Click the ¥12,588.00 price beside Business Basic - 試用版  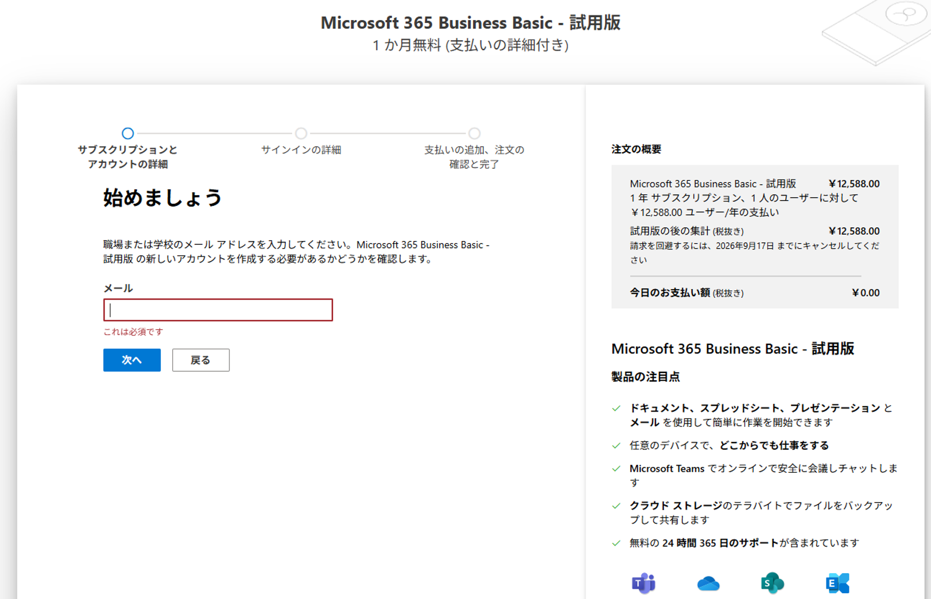854,184
